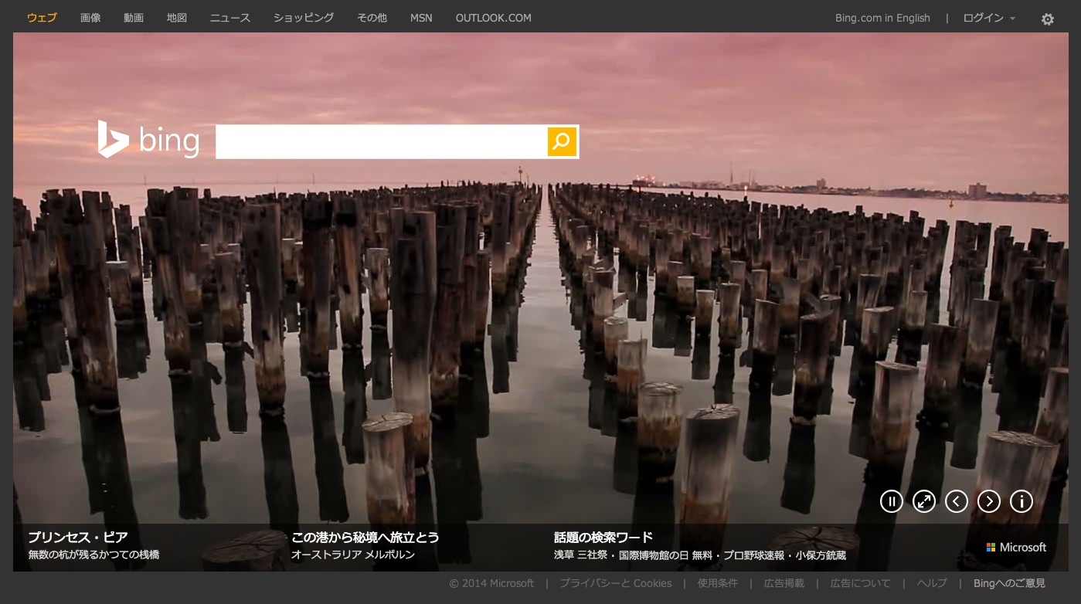This screenshot has height=604, width=1081.
Task: Click the Bing.com in English link
Action: [882, 18]
